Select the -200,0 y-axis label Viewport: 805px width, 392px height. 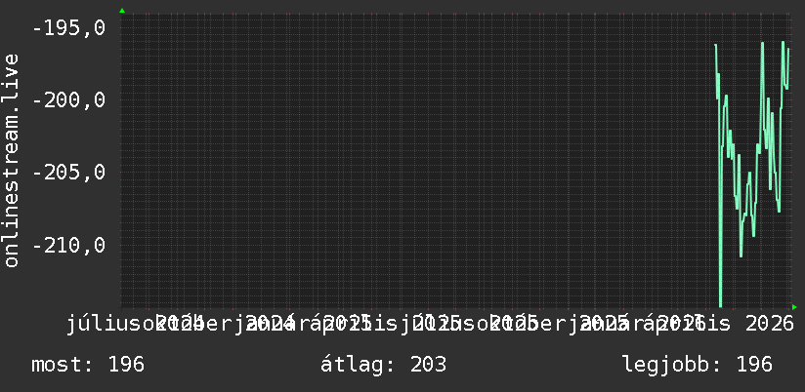(68, 99)
